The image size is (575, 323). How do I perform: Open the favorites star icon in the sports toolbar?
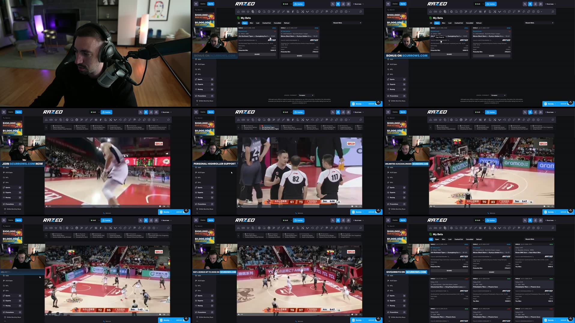248,11
